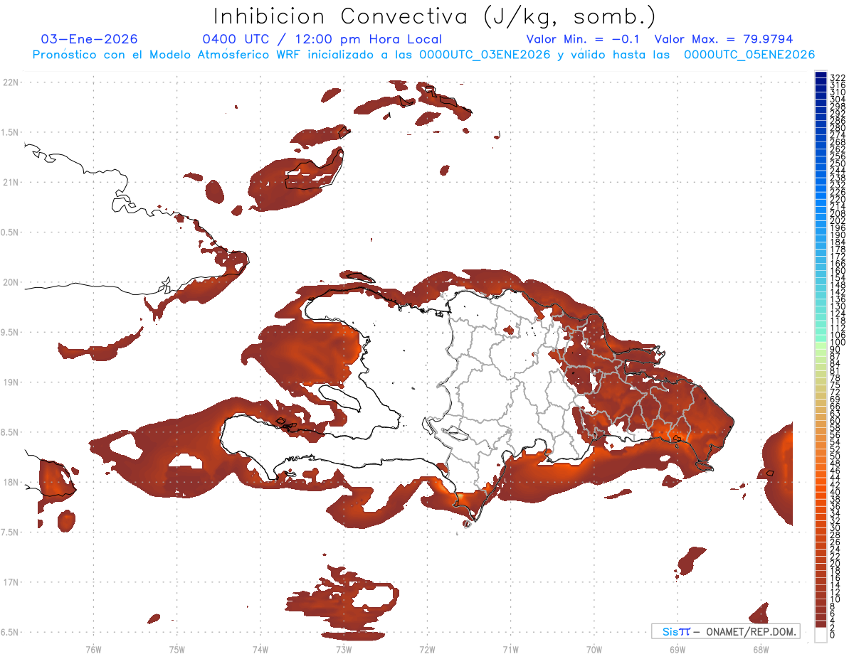Click the white 0 swatch at colorbar bottom
This screenshot has height=659, width=854.
821,635
